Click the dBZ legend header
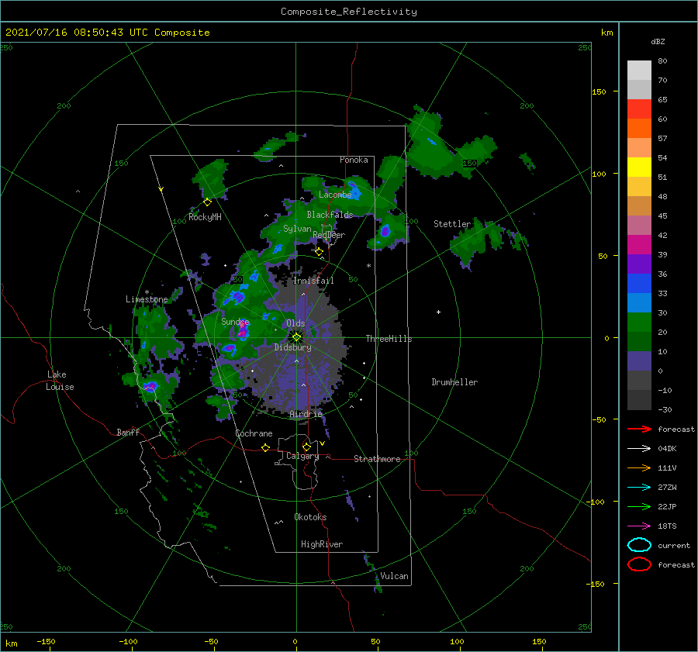 pyautogui.click(x=658, y=41)
